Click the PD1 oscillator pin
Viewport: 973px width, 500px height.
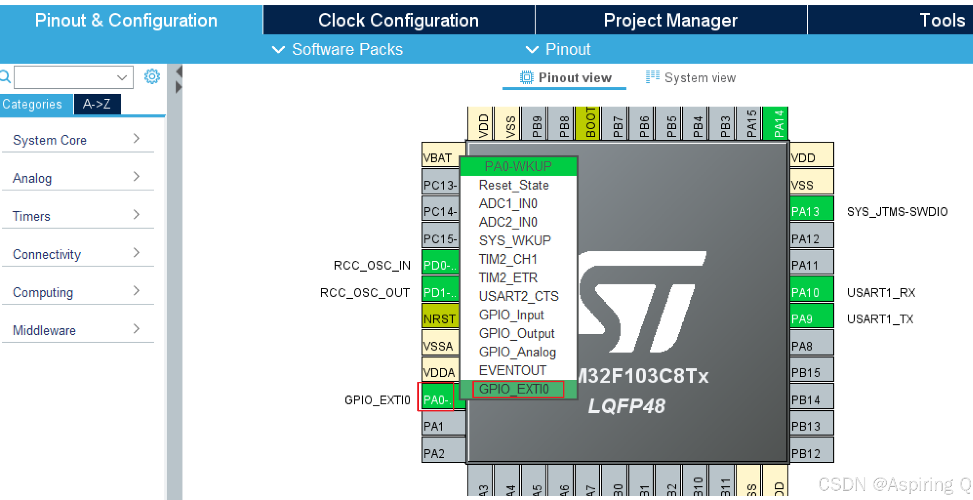coord(441,290)
